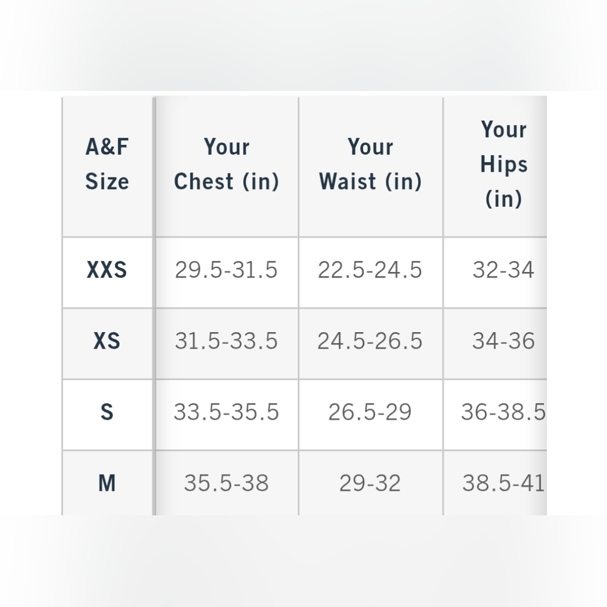Click the Your Waist (in) header
Screen dimensions: 607x607
point(370,164)
